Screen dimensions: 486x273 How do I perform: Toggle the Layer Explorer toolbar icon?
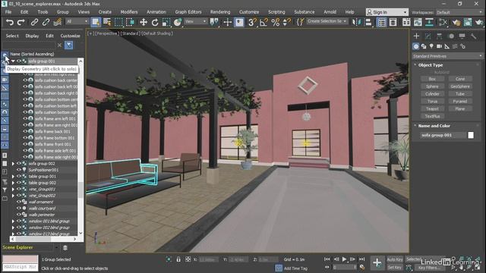(393, 22)
